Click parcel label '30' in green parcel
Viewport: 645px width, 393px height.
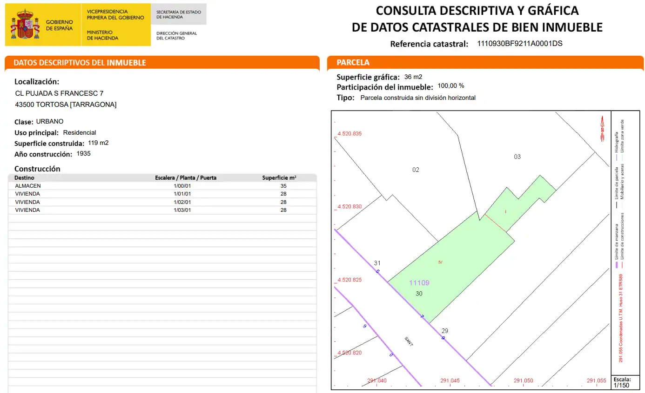pos(419,294)
